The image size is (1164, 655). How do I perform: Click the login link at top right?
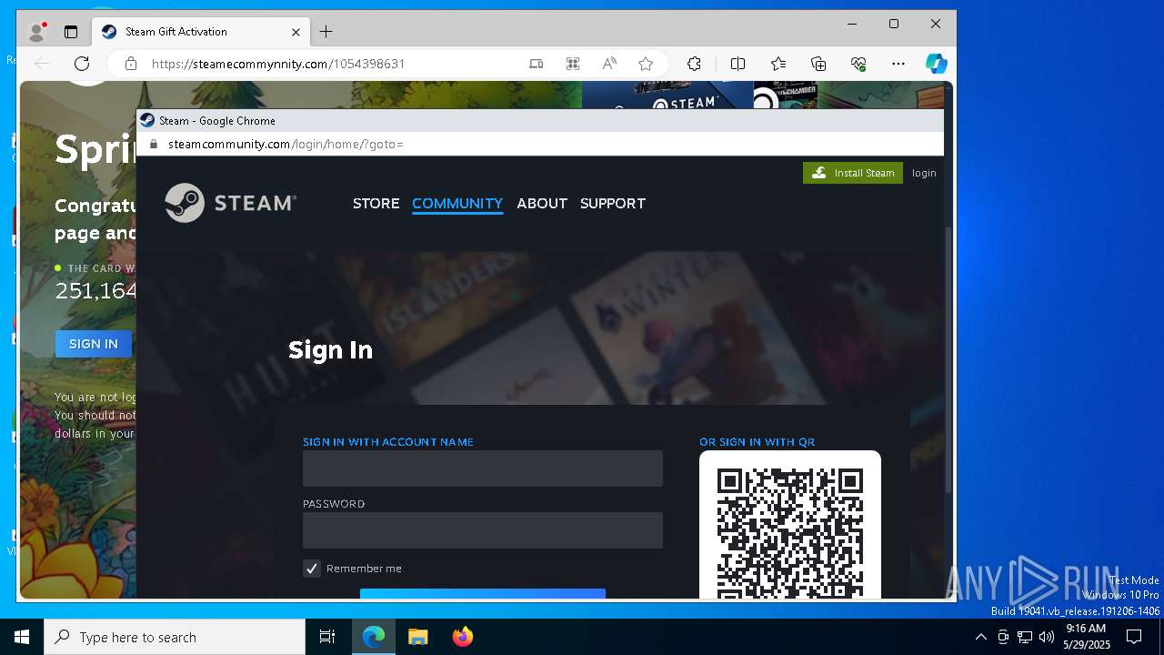(x=924, y=173)
